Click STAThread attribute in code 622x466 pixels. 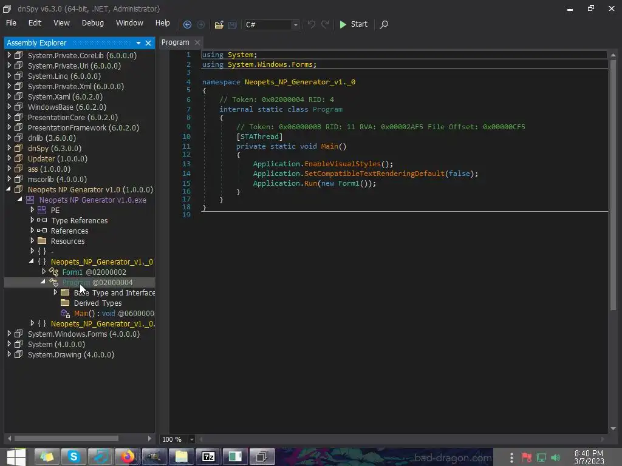[259, 137]
